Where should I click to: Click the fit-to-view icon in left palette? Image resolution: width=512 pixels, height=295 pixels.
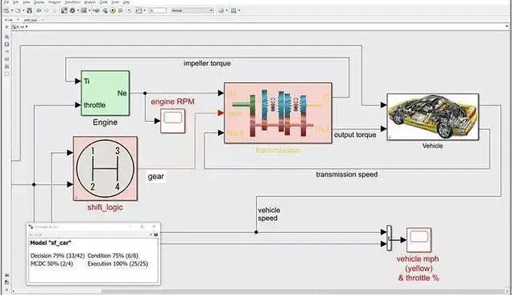coord(7,44)
